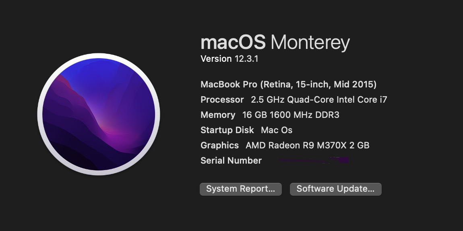Click the "Monterey" title word
Screen dimensions: 463x231
[310, 43]
